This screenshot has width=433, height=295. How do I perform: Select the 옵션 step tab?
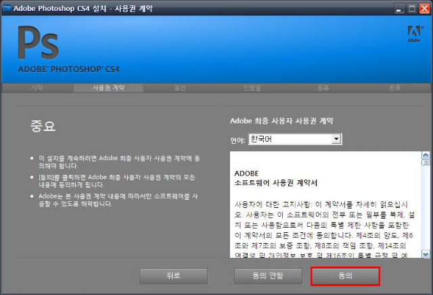(x=180, y=88)
